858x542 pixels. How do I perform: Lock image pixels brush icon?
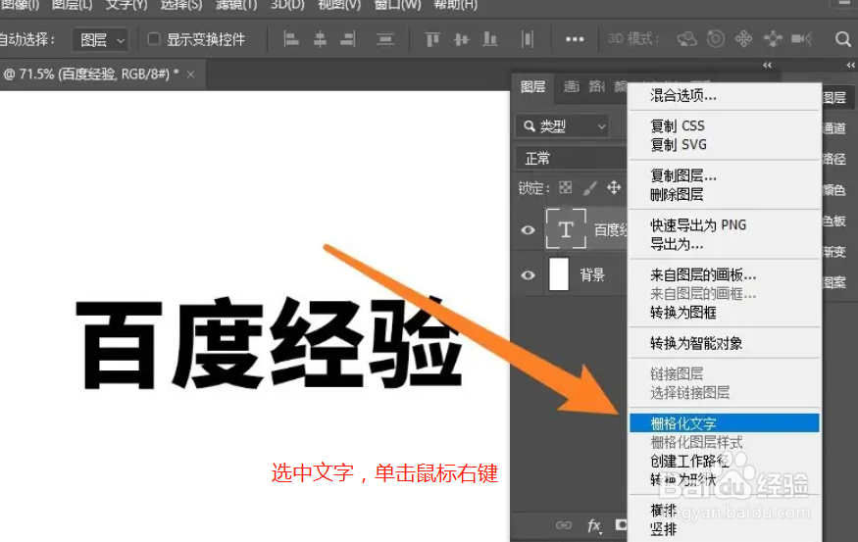tap(589, 188)
